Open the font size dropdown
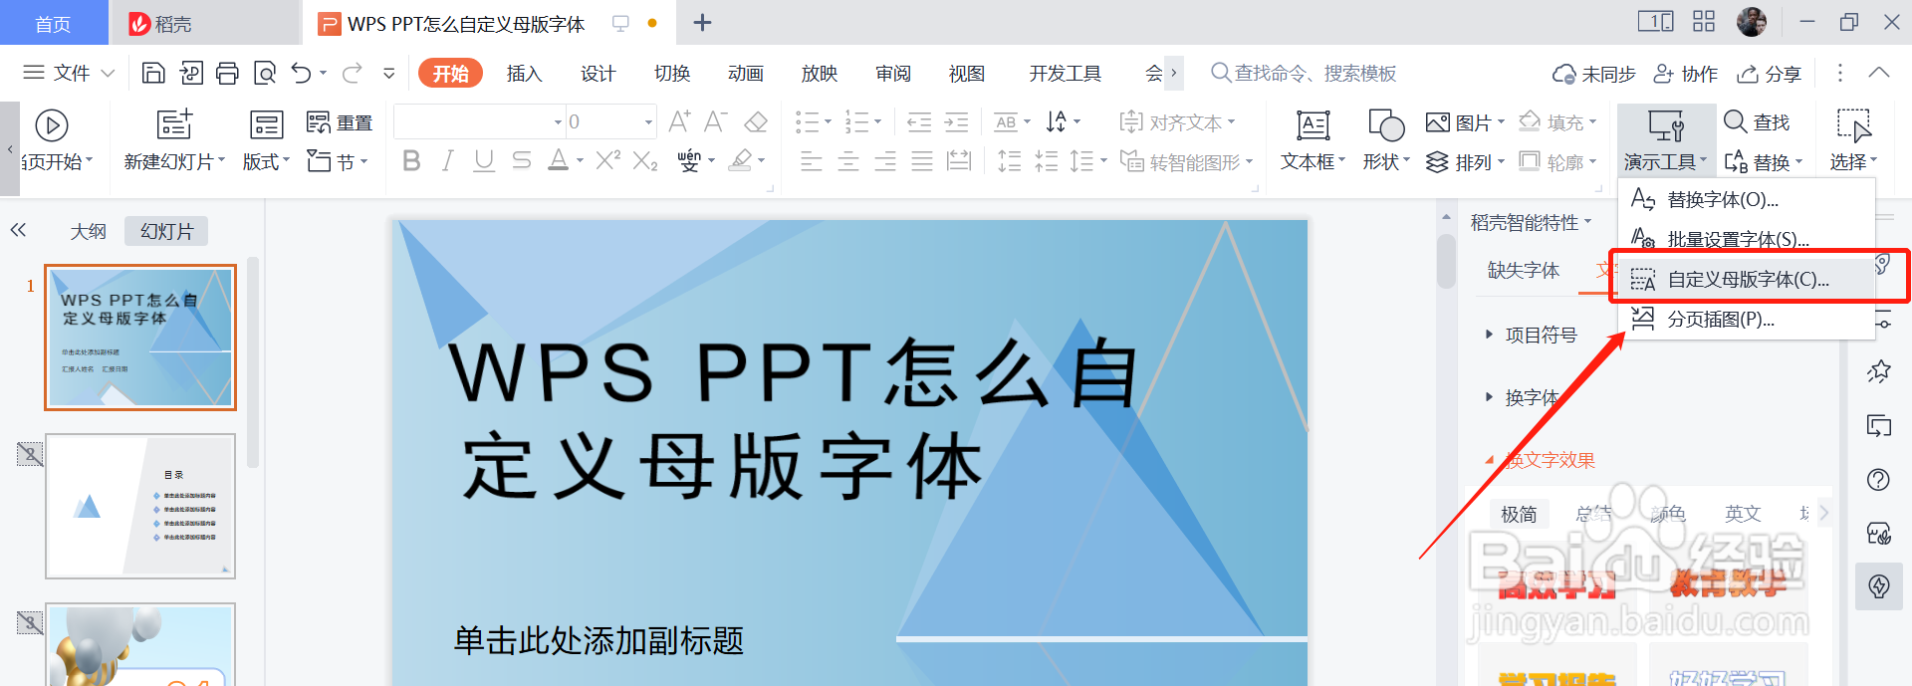Screen dimensions: 1912x686 pyautogui.click(x=648, y=122)
